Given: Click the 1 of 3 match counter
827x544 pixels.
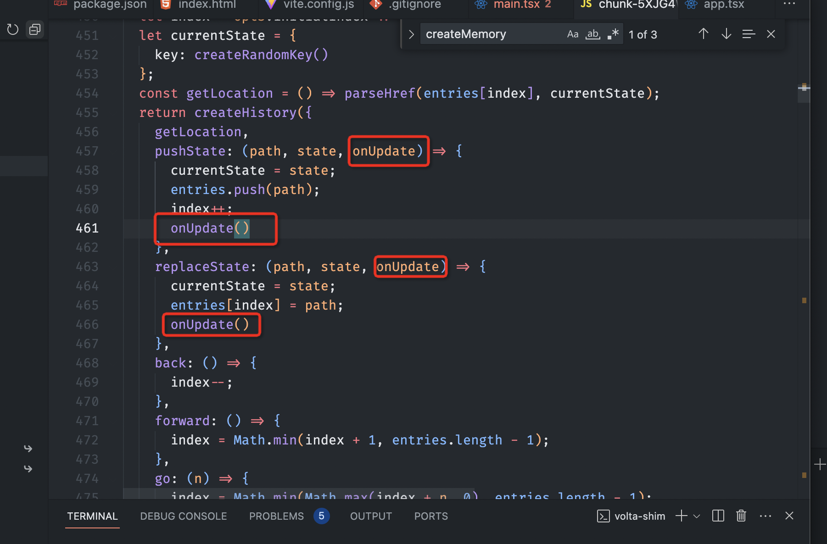Looking at the screenshot, I should coord(643,34).
